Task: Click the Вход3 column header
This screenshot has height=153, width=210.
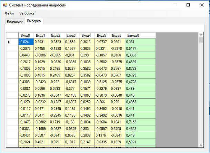Action: point(72,35)
